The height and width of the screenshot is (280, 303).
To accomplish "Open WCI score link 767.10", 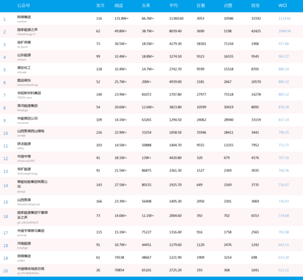I will (x=284, y=158).
